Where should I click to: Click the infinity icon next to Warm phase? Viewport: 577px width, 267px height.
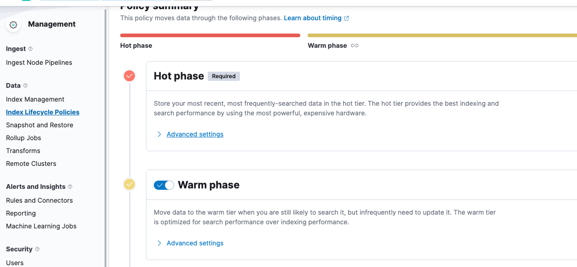tap(355, 45)
